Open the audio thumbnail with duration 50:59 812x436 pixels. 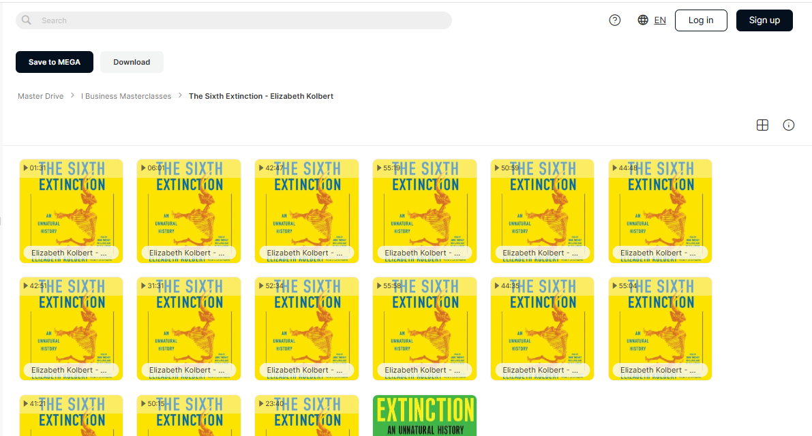pos(542,211)
